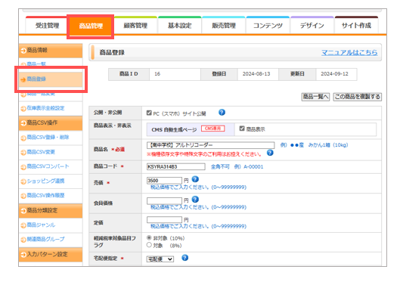
Task: Open the 宅配便 dropdown
Action: pos(160,259)
